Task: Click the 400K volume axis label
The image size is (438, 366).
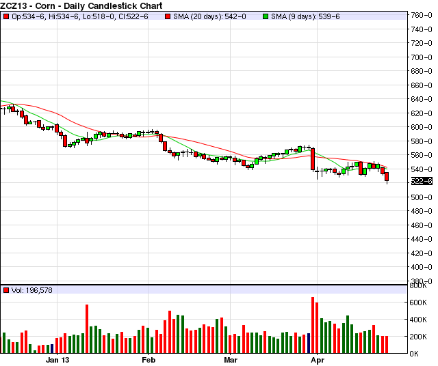Action: 418,320
